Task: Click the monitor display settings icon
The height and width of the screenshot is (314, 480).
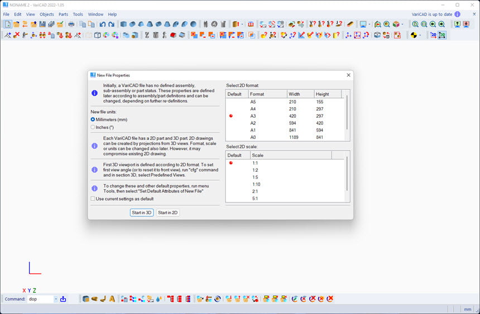Action: 363,24
